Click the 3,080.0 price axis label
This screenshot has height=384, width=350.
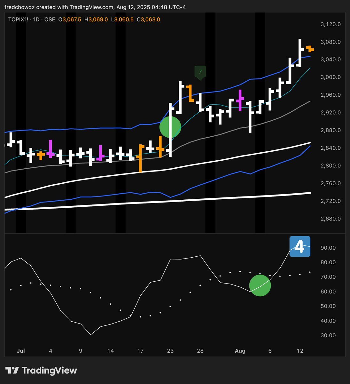[x=331, y=42]
